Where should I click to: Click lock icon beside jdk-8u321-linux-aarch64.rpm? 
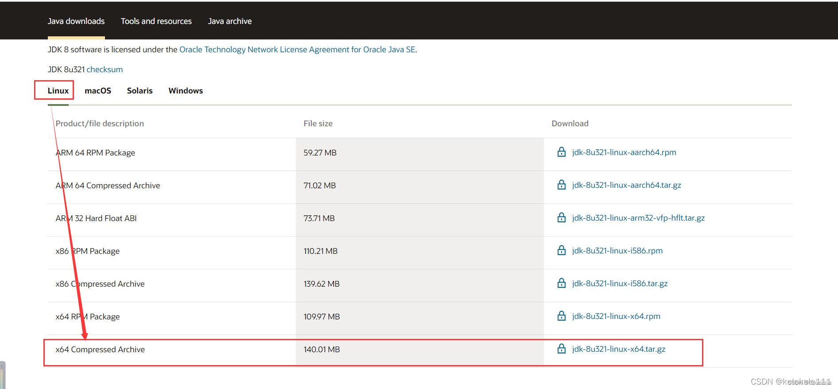[561, 152]
